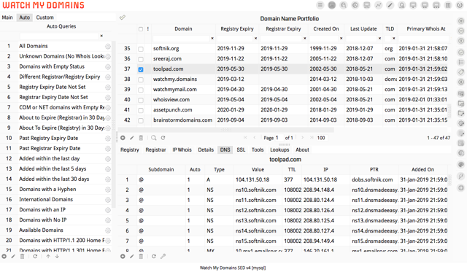Check the sreeraj.com row checkbox
Image resolution: width=467 pixels, height=272 pixels.
(x=141, y=59)
